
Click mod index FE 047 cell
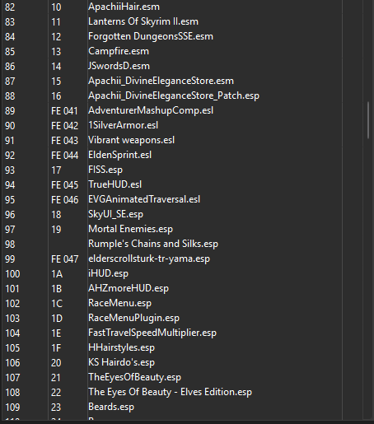[64, 259]
